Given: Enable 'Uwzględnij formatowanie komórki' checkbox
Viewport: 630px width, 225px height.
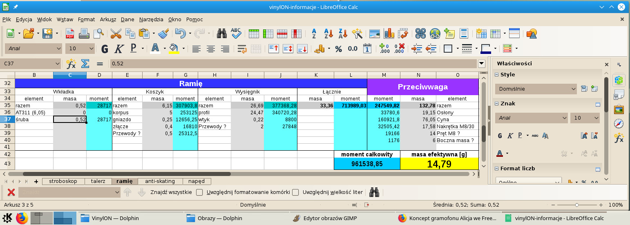Looking at the screenshot, I should point(199,192).
